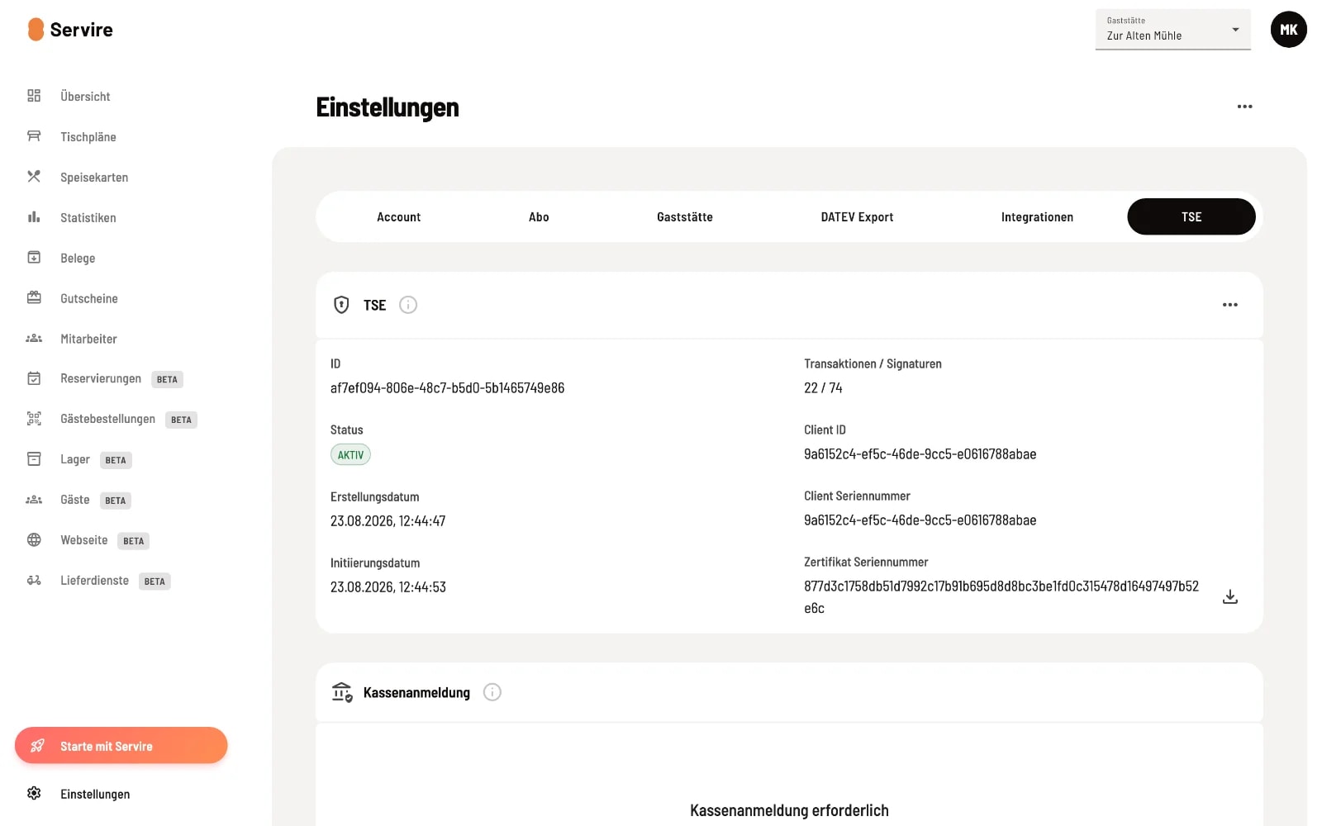Open Tischpläne from the sidebar
This screenshot has height=826, width=1322.
[x=88, y=136]
